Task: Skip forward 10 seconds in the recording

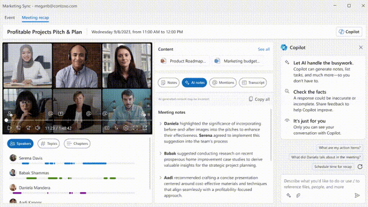Action: 28,128
